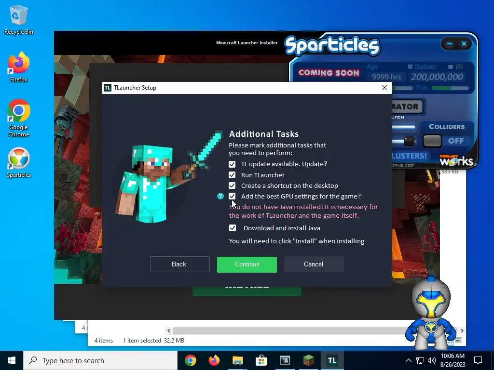Click the blue robot mascot on desktop
494x370 pixels.
431,313
